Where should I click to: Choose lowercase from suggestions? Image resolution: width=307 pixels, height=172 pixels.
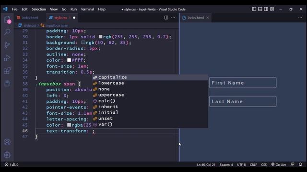coord(150,83)
